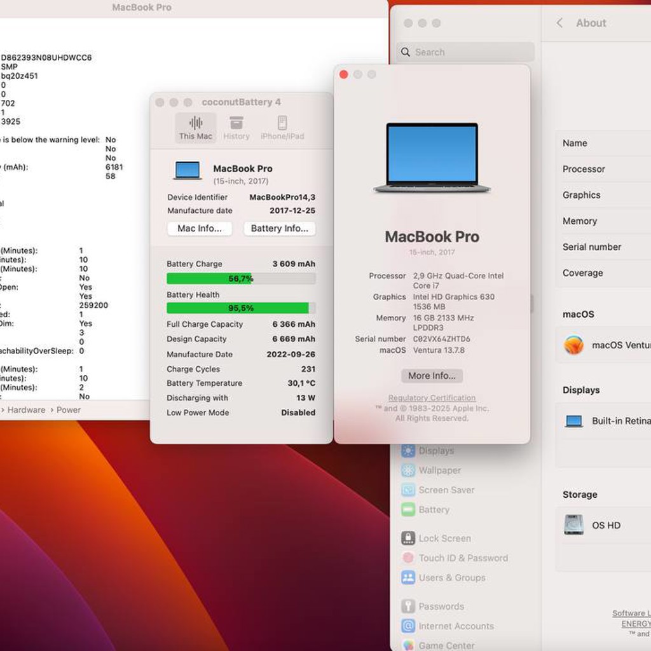Close the About This Mac window
The width and height of the screenshot is (651, 651).
coord(344,74)
